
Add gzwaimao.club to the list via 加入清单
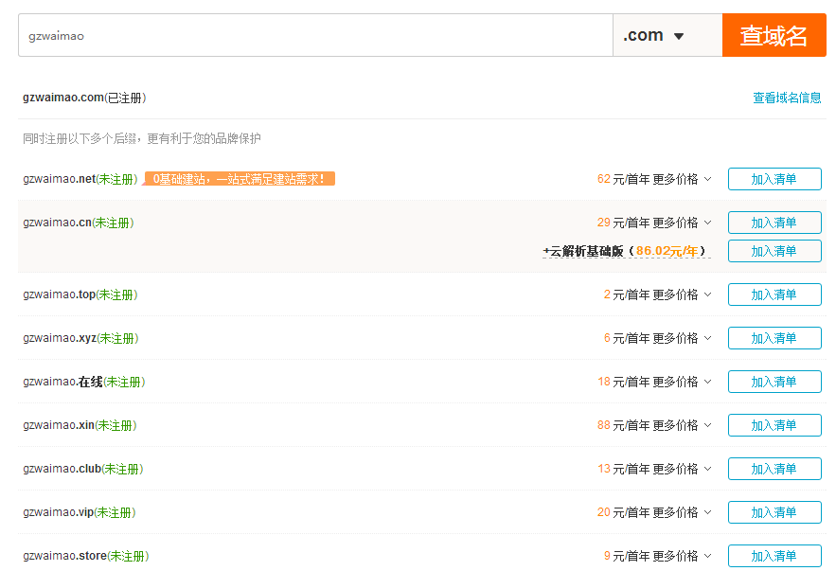[x=774, y=469]
